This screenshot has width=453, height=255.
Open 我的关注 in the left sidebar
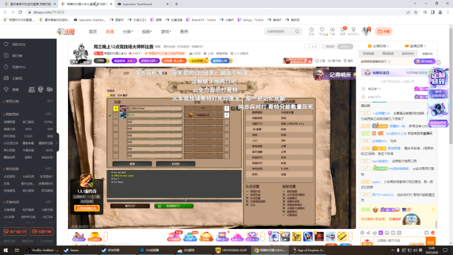[19, 45]
